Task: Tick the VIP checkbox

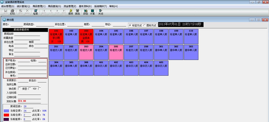Action: (x=39, y=89)
